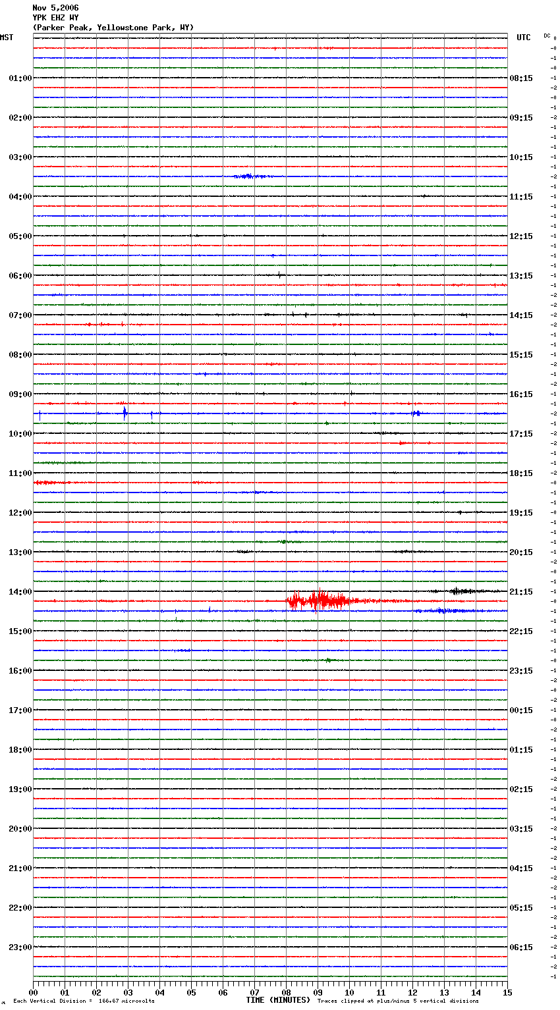The height and width of the screenshot is (1010, 560).
Task: Click the 03:00 MST time label
Action: (20, 157)
